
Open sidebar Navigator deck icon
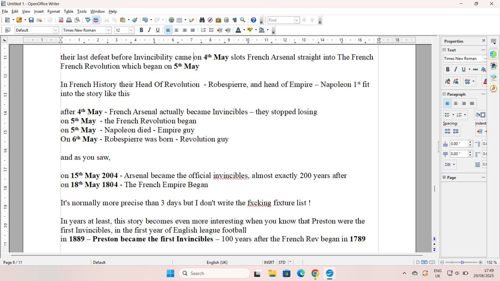pos(493,88)
